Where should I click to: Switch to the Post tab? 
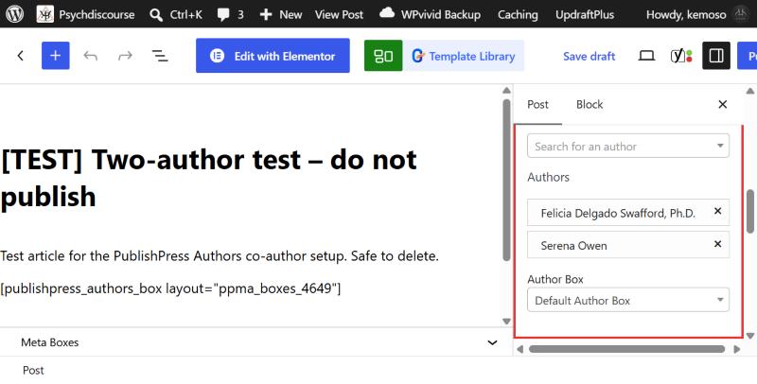(x=537, y=104)
